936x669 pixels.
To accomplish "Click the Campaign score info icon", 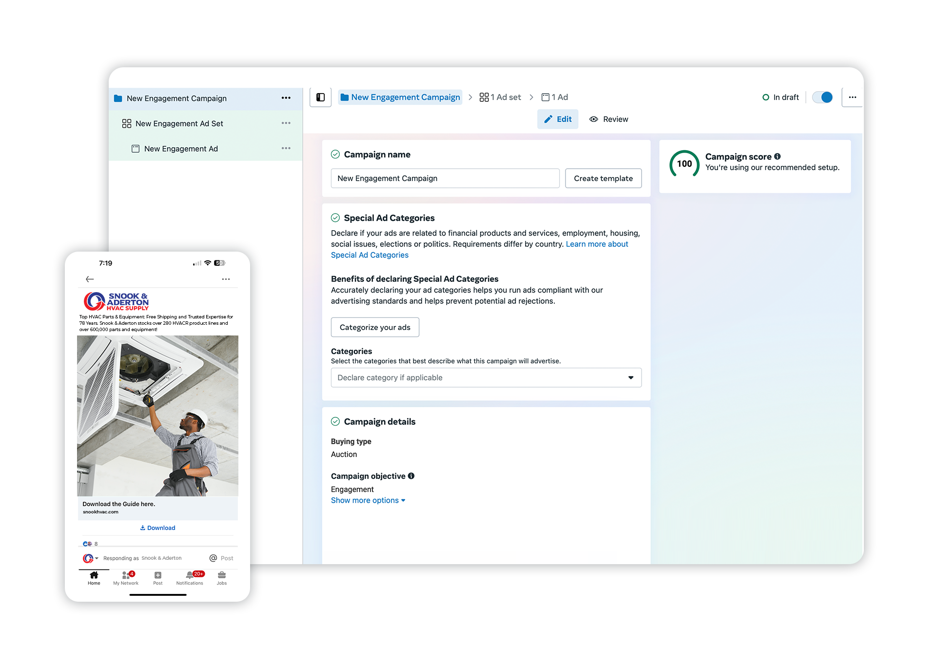I will pyautogui.click(x=777, y=157).
